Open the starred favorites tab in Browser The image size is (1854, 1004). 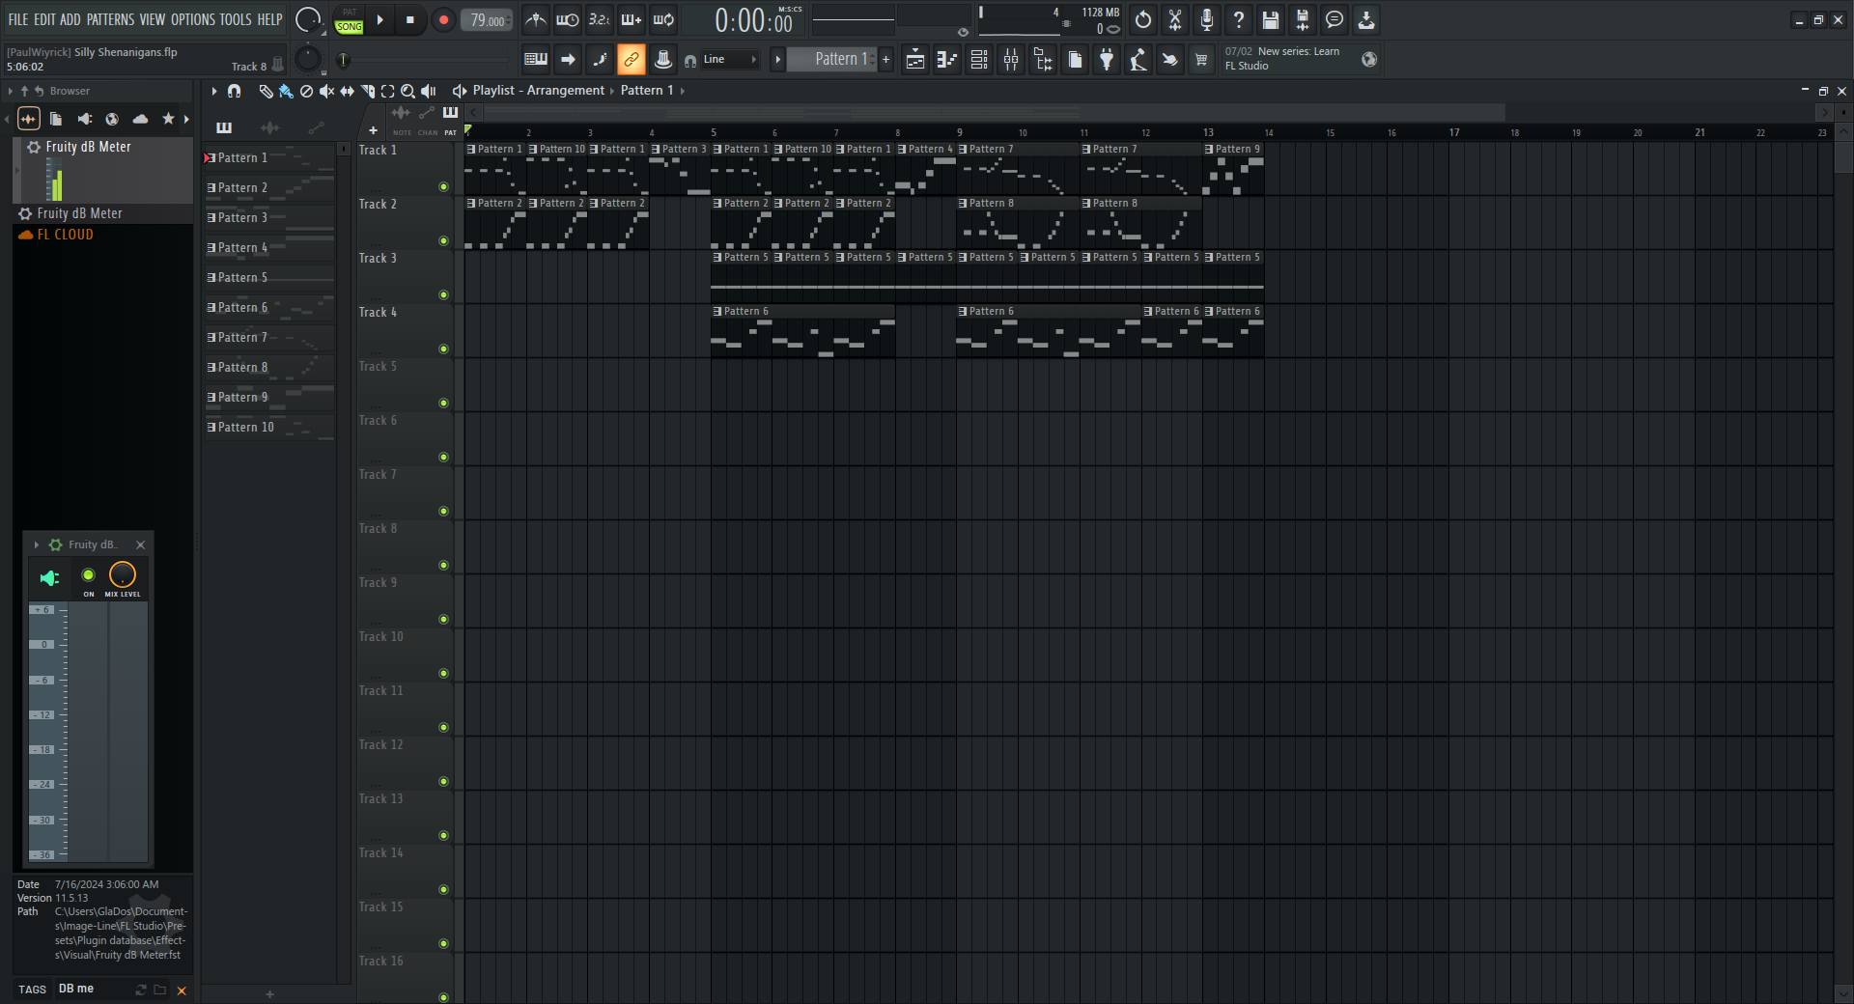pyautogui.click(x=168, y=119)
